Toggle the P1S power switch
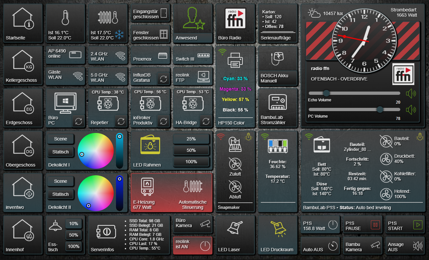Screen dimensions: 429x260 tap(332, 225)
